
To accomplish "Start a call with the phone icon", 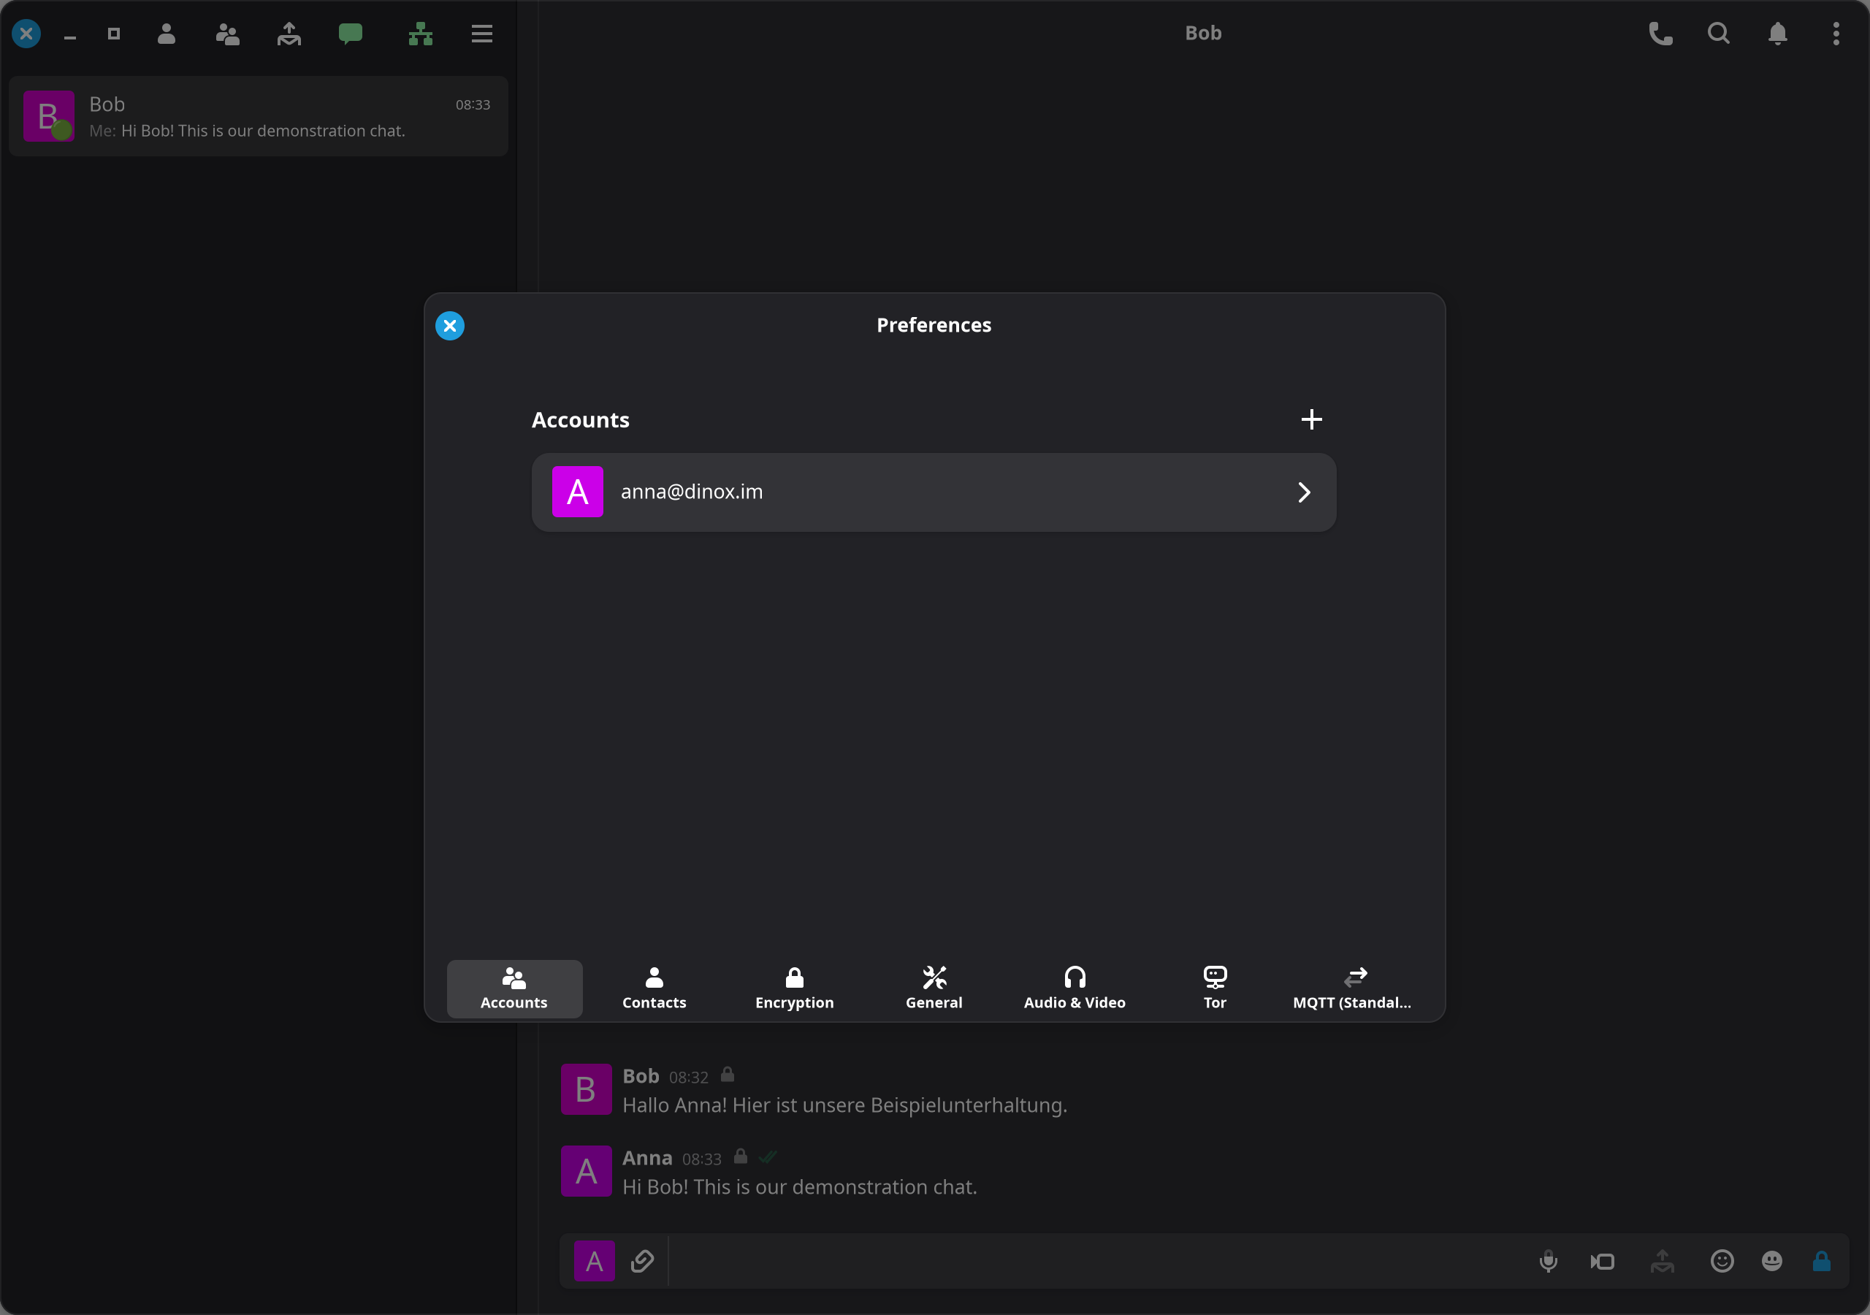I will [1660, 34].
